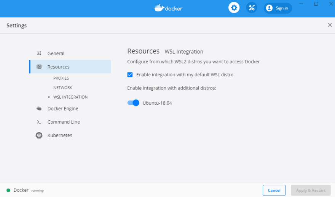The width and height of the screenshot is (335, 197).
Task: Click the Docker whale logo
Action: pyautogui.click(x=168, y=8)
